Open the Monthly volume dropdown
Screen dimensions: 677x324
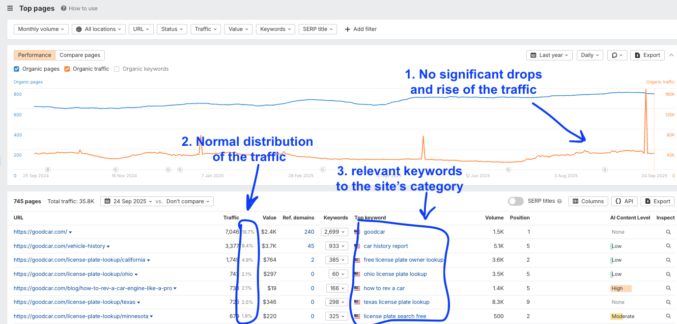(41, 29)
